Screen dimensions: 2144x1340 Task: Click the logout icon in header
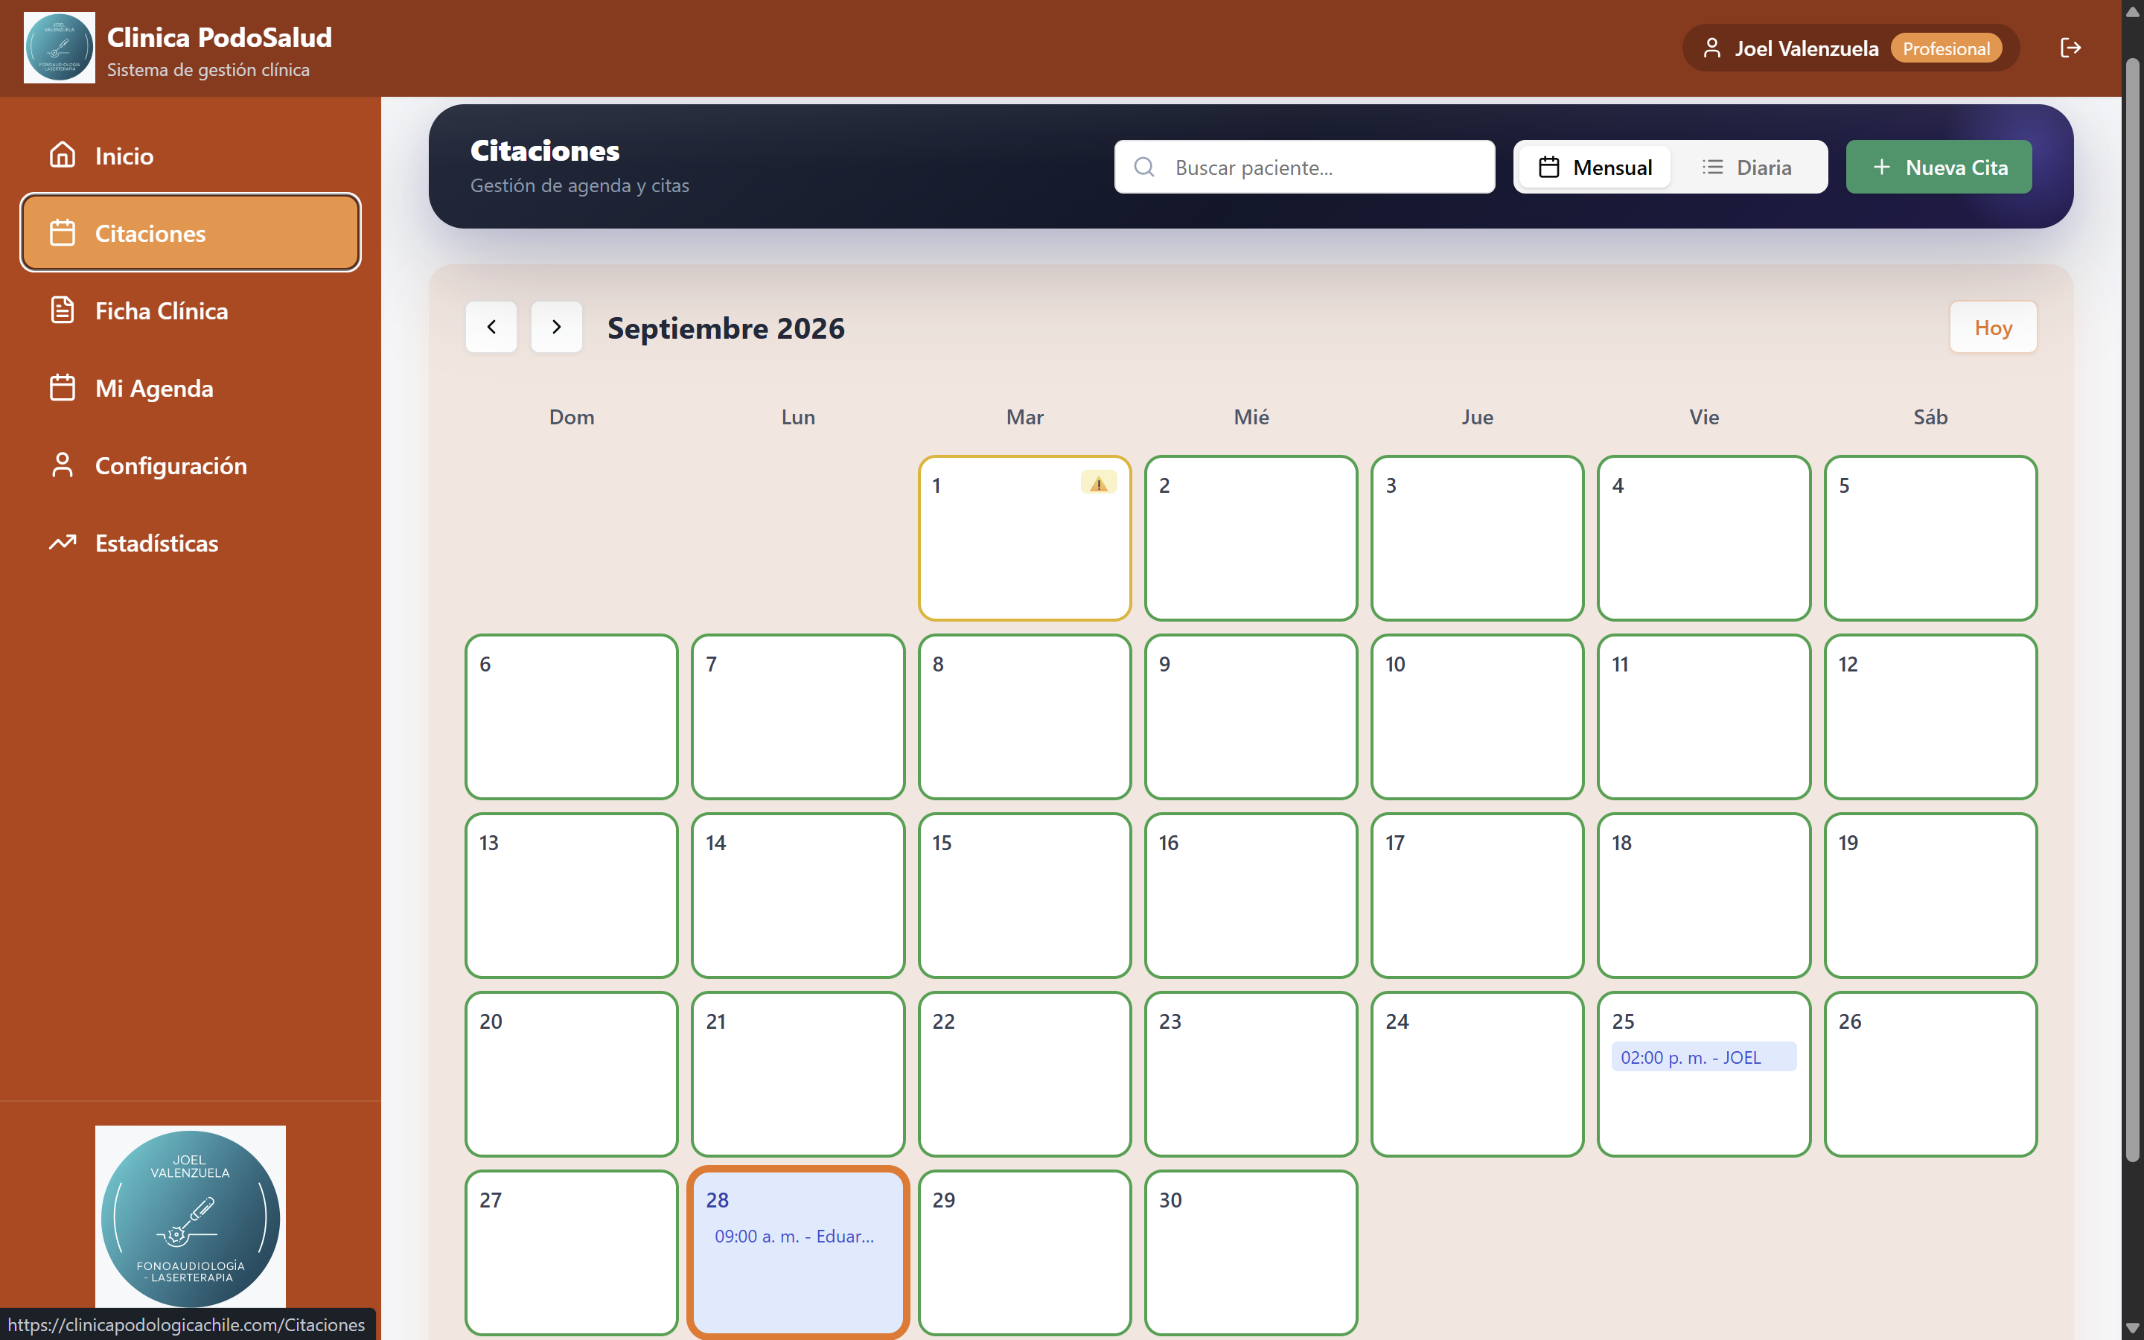(2070, 48)
